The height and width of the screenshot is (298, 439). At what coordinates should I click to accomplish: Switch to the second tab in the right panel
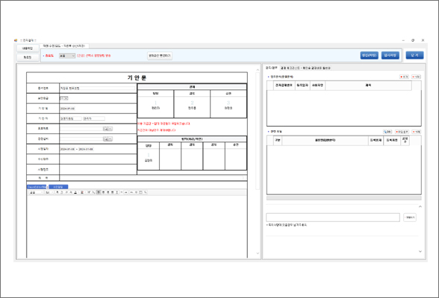tap(305, 68)
